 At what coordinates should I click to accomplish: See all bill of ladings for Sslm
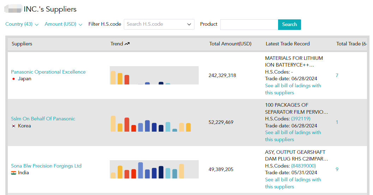point(293,136)
